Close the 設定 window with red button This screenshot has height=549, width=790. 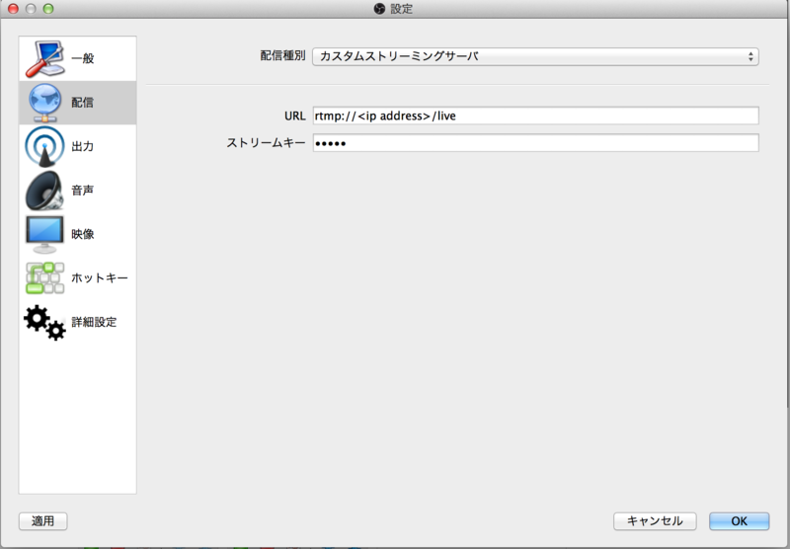coord(13,9)
